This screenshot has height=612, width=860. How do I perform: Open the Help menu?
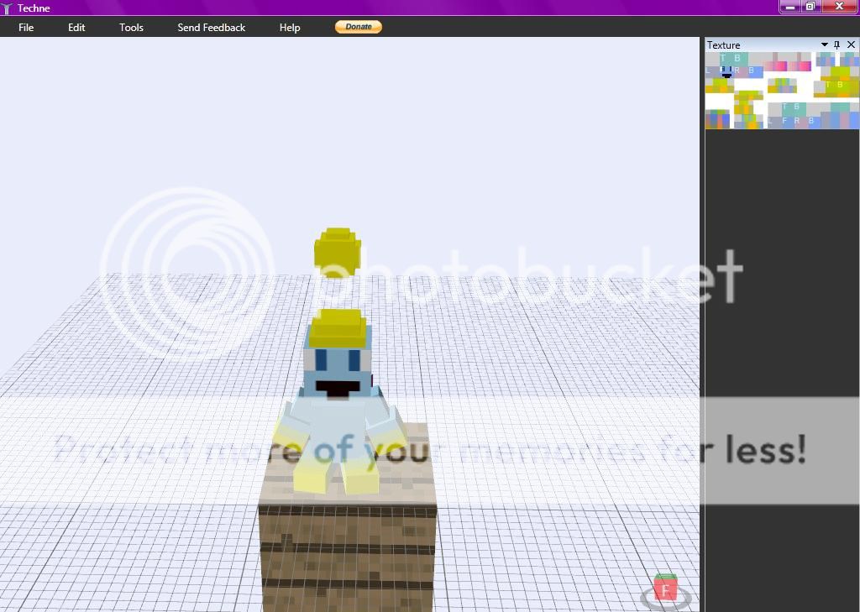tap(290, 27)
